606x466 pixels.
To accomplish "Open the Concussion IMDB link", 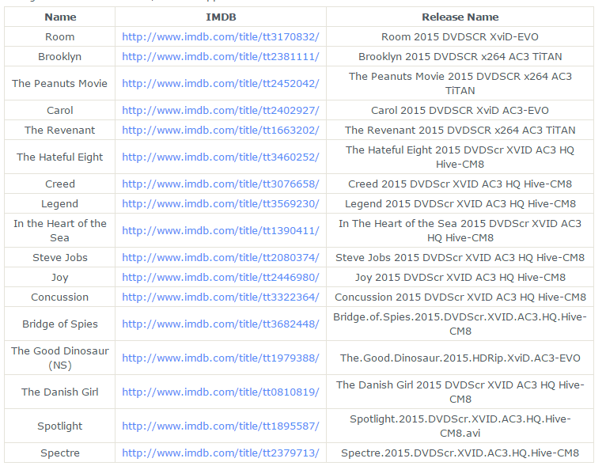I will 221,297.
